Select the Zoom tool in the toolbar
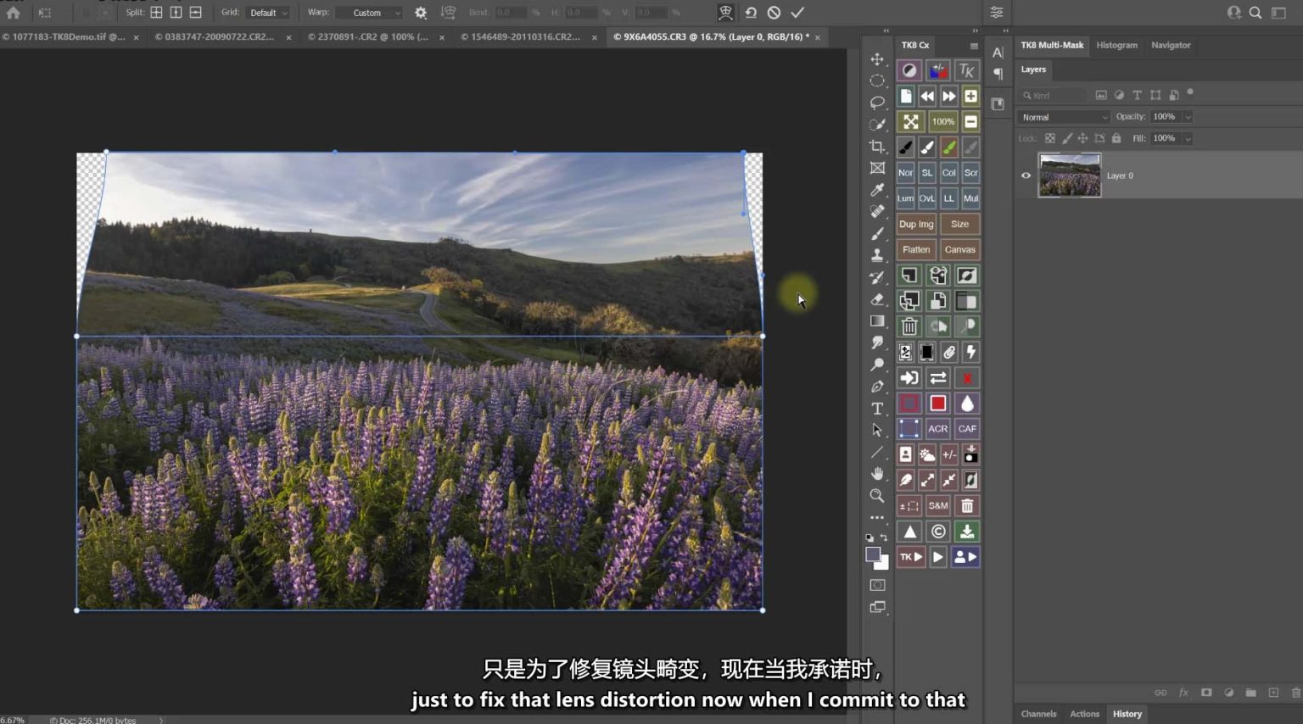Viewport: 1303px width, 724px height. [877, 496]
